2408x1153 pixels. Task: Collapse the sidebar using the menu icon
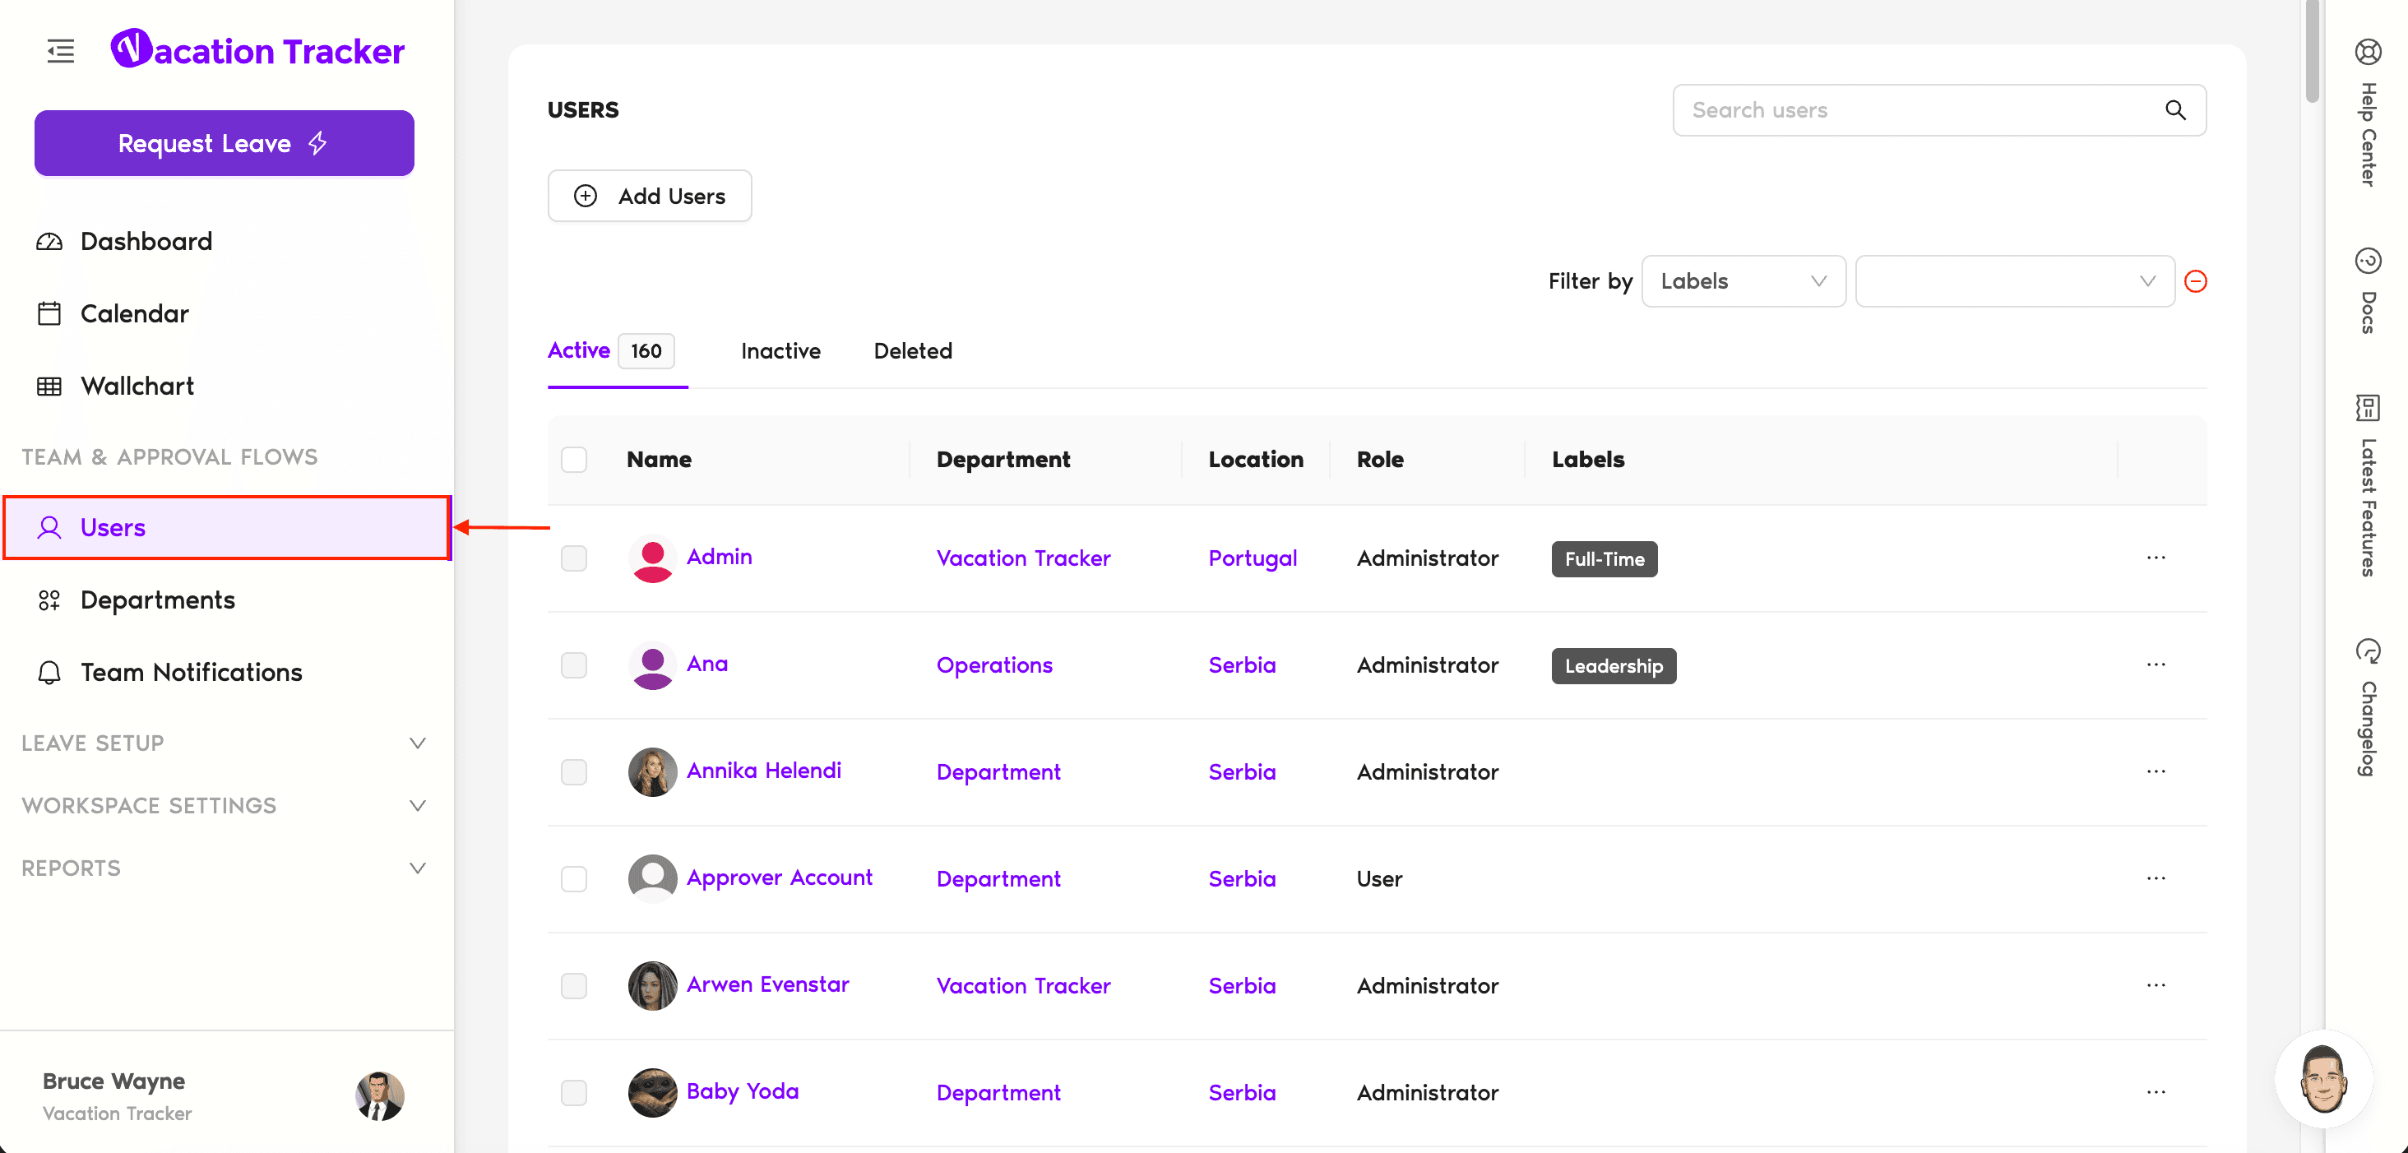tap(61, 50)
